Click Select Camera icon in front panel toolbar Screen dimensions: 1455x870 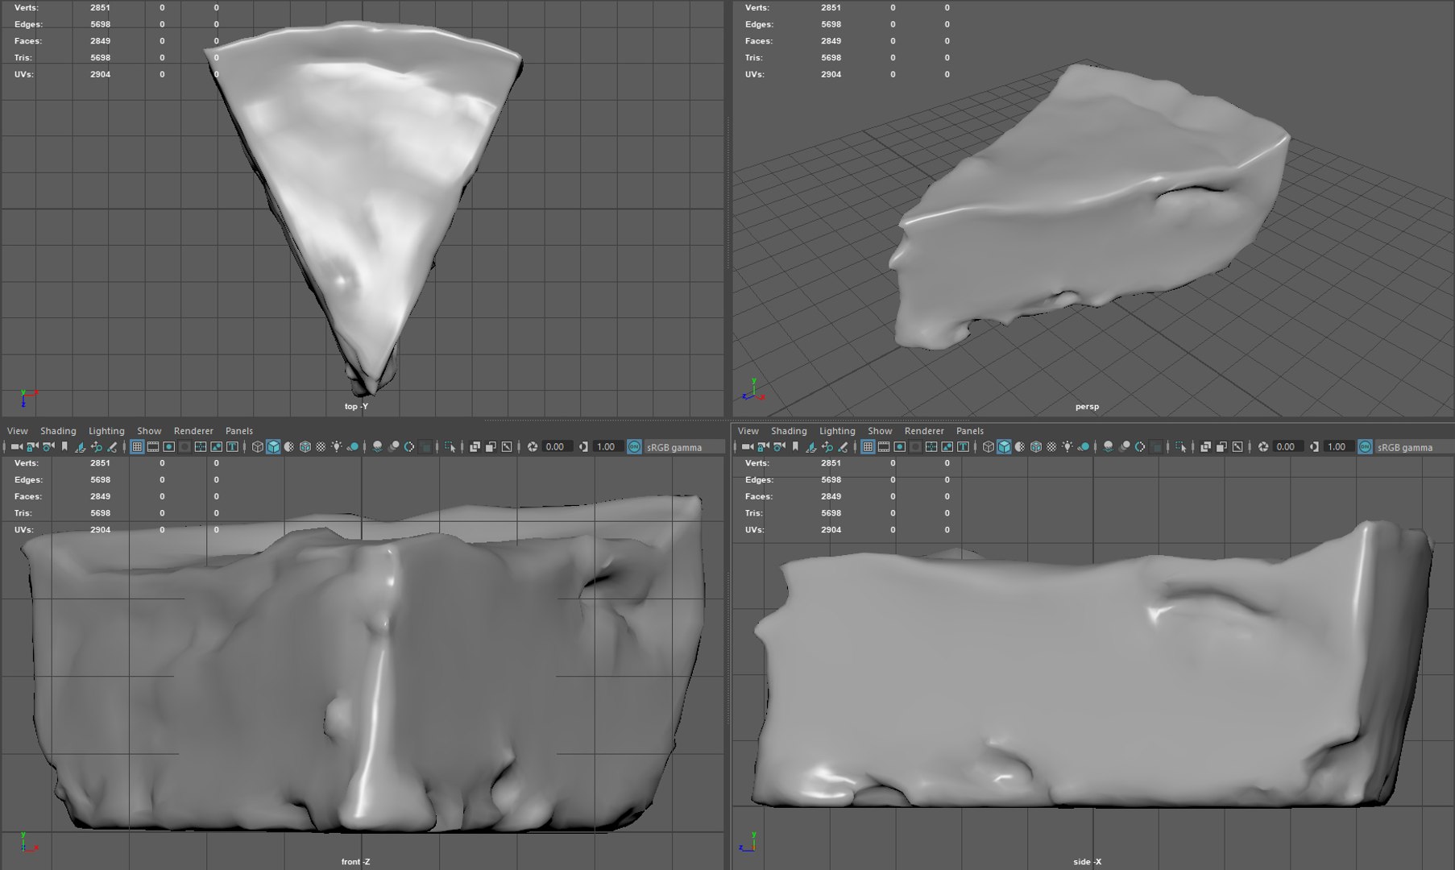coord(16,447)
